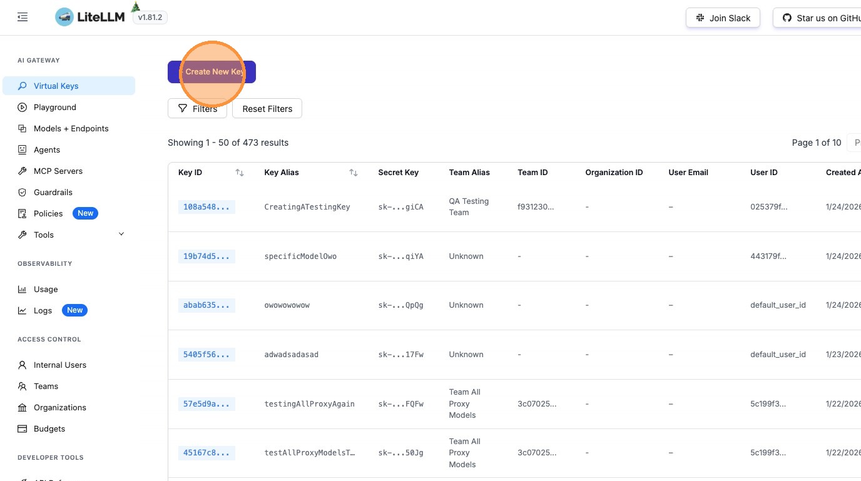Open the Filters panel
Viewport: 861px width, 481px height.
(x=197, y=109)
